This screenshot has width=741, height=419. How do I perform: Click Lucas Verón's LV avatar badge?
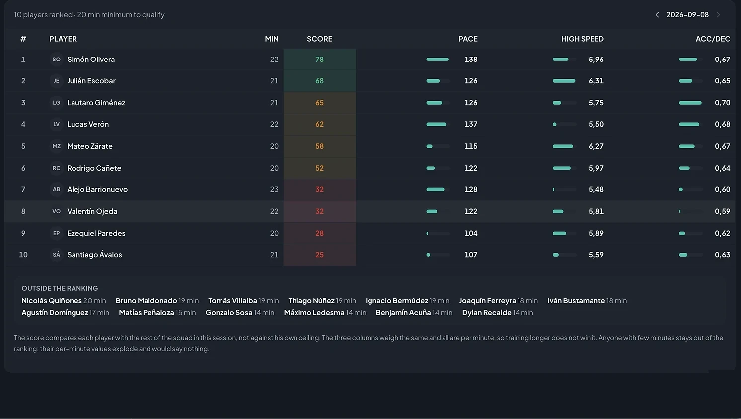pos(57,124)
